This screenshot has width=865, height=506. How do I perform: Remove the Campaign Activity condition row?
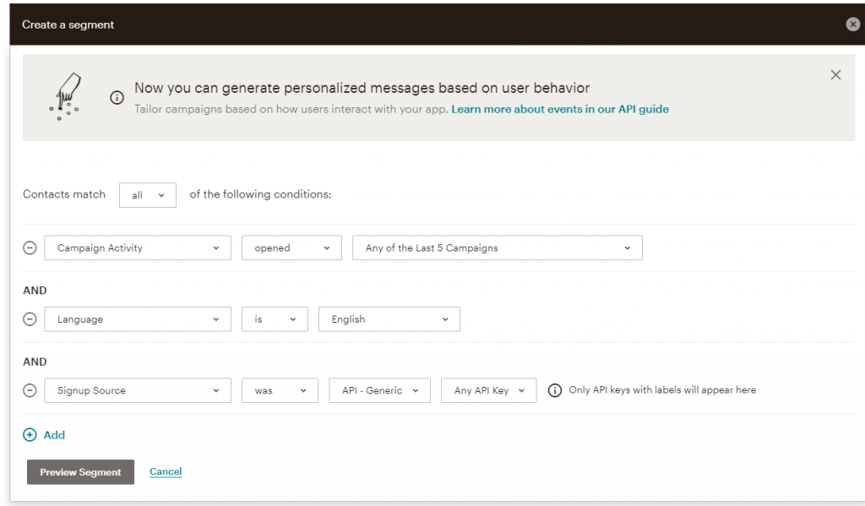pyautogui.click(x=30, y=248)
